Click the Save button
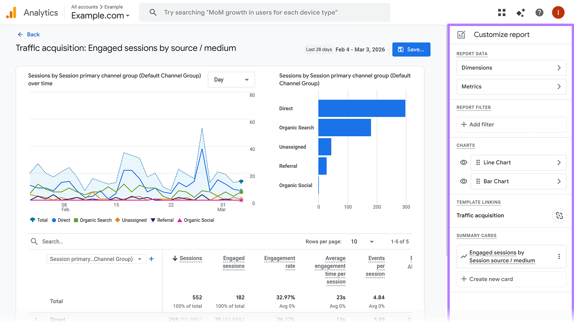The width and height of the screenshot is (574, 323). coord(411,49)
